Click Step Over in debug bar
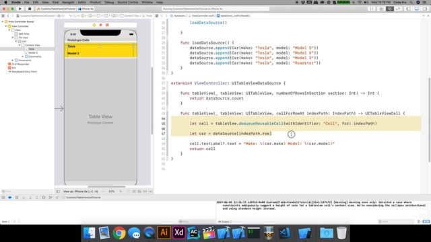The width and height of the screenshot is (431, 242). click(24, 198)
